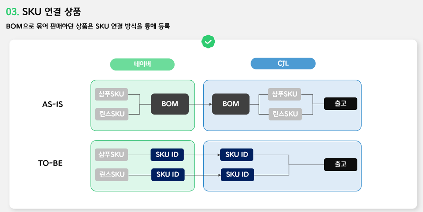The image size is (423, 212).
Task: Click 린스SKU in the AS-IS 네이버 box
Action: (112, 114)
